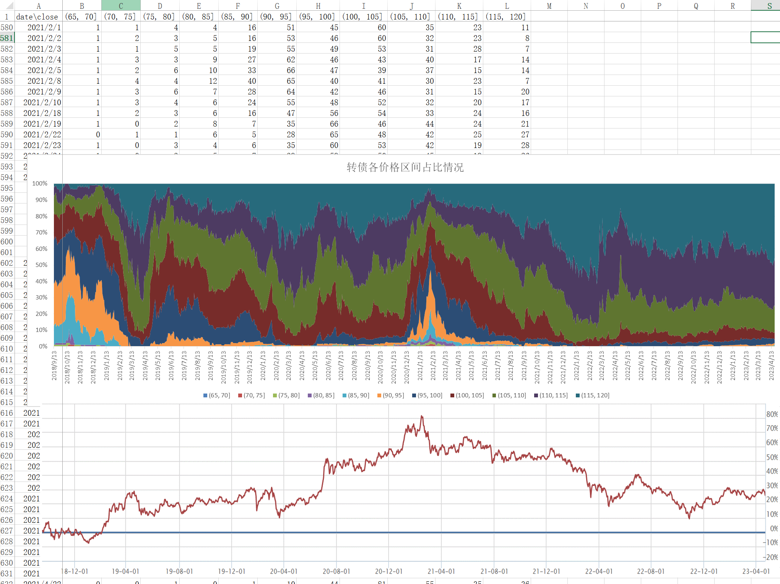Select row 581 header
Viewport: 780px width, 584px height.
(x=7, y=38)
